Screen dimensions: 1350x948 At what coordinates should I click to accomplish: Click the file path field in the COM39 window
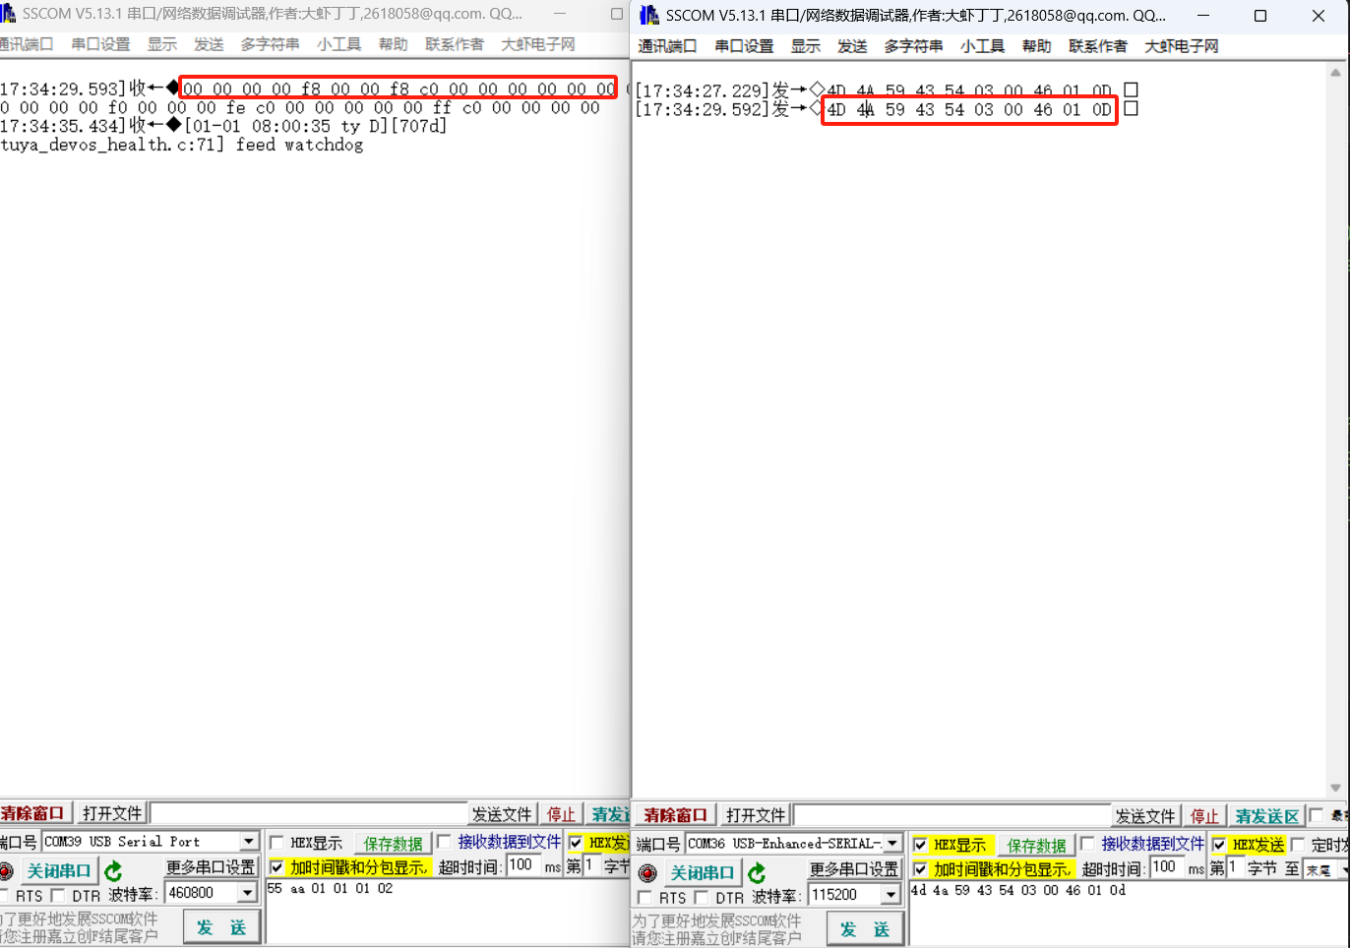tap(309, 813)
